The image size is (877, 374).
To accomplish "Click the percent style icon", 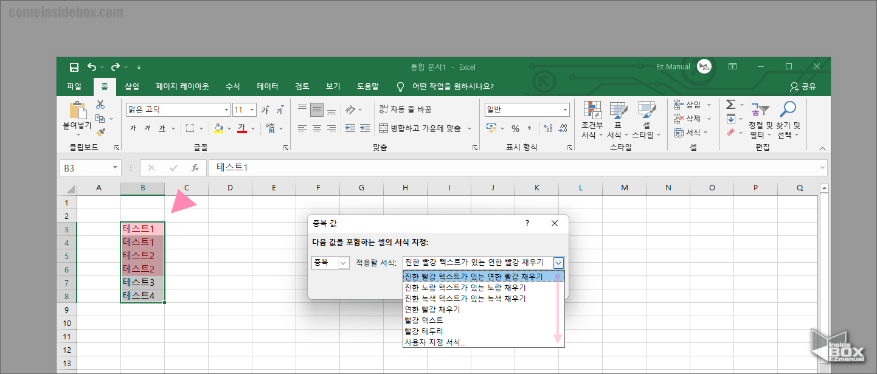I will coord(515,128).
